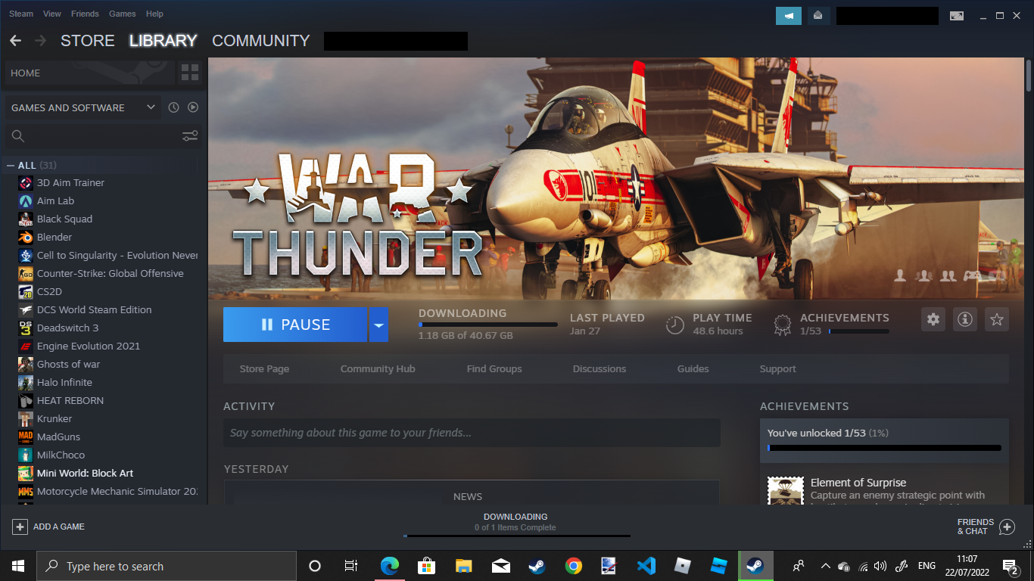Image resolution: width=1034 pixels, height=581 pixels.
Task: Click the achievements 1/53 progress bar in header
Action: (x=858, y=331)
